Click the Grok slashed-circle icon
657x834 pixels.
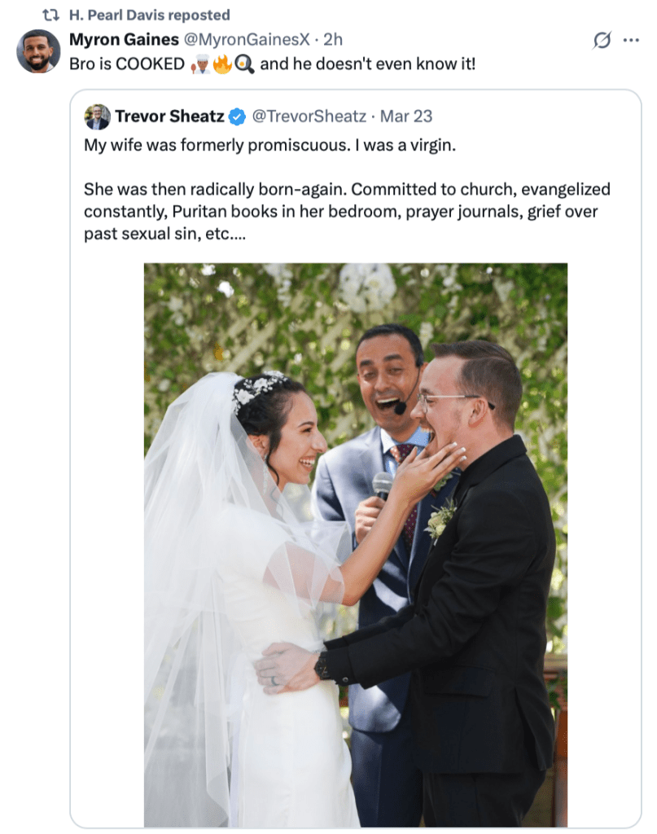[602, 40]
